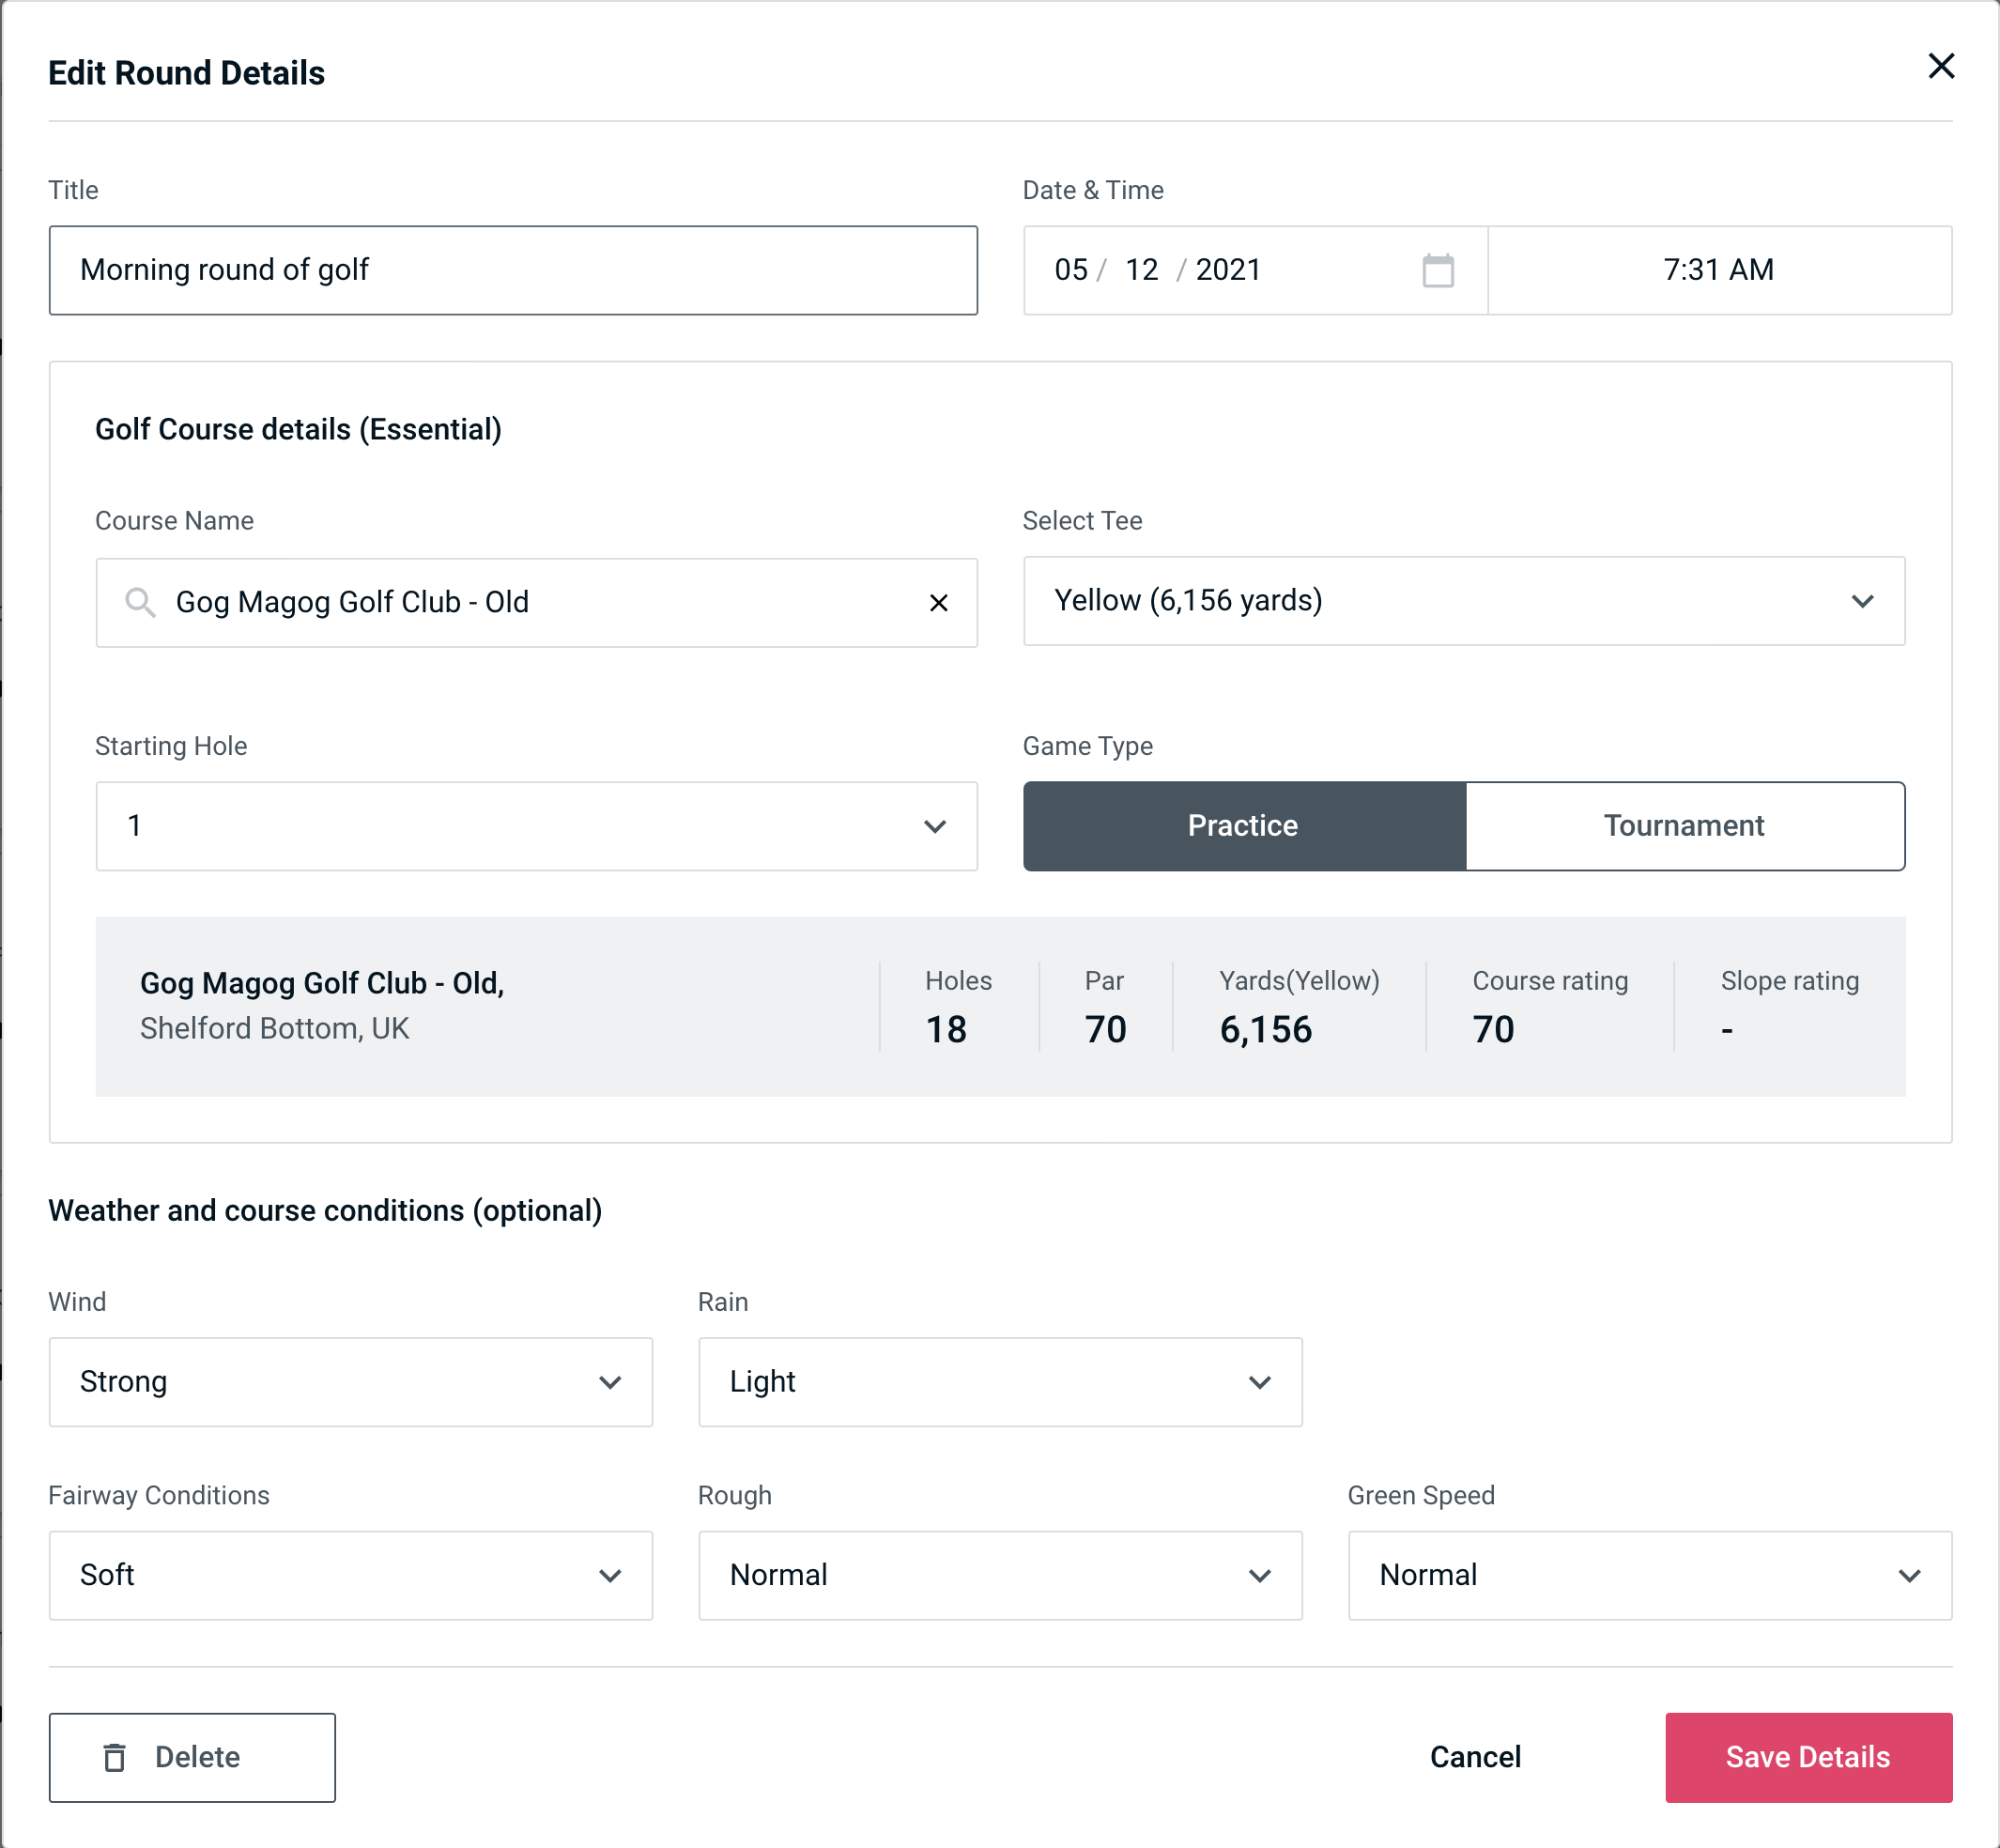Click the clear (X) icon in Course Name
This screenshot has height=1848, width=2000.
coord(939,601)
